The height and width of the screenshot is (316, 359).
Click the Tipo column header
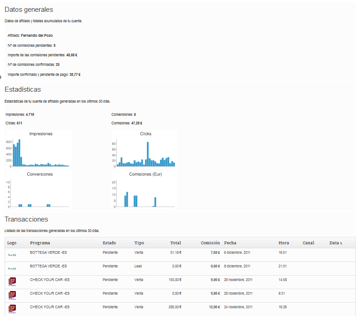coord(139,243)
